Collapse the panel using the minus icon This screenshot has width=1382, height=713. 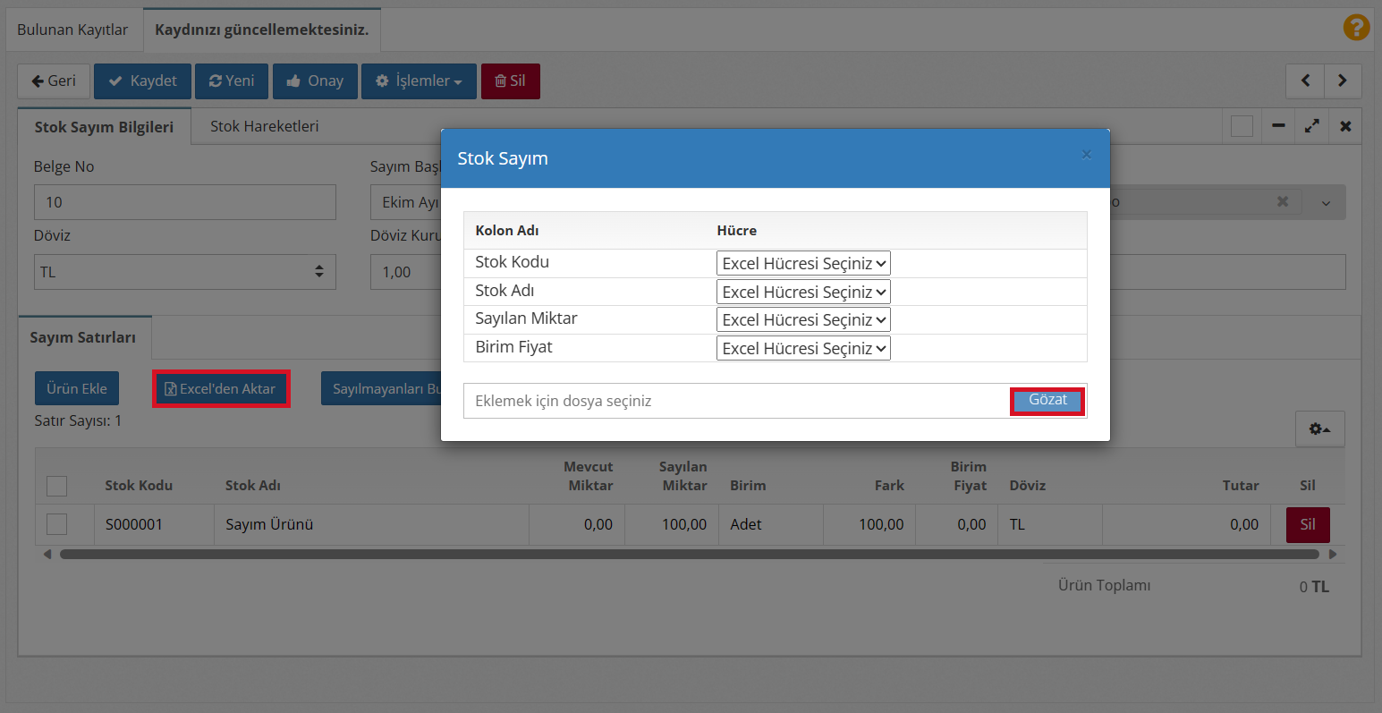coord(1278,126)
